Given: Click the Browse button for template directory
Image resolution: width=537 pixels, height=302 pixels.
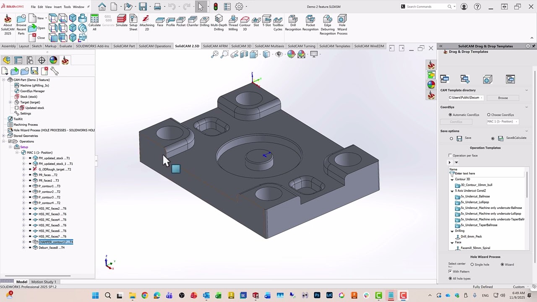Looking at the screenshot, I should coord(503,98).
